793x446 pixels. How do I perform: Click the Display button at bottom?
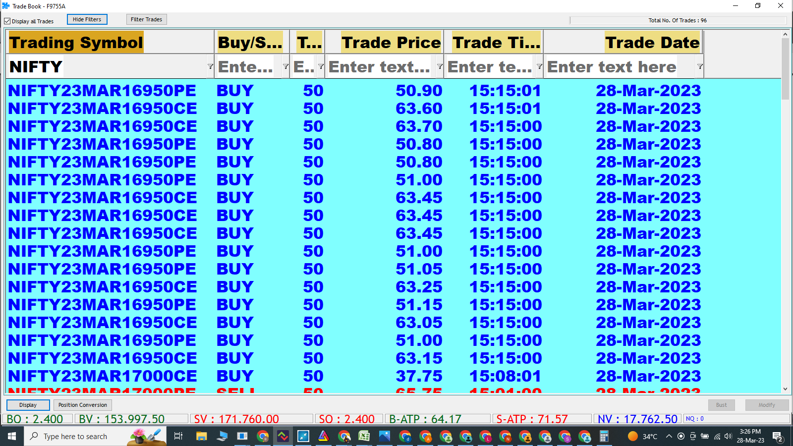click(x=28, y=405)
